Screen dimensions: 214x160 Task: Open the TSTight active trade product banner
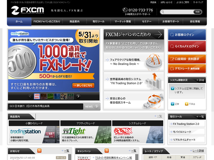tap(81, 132)
